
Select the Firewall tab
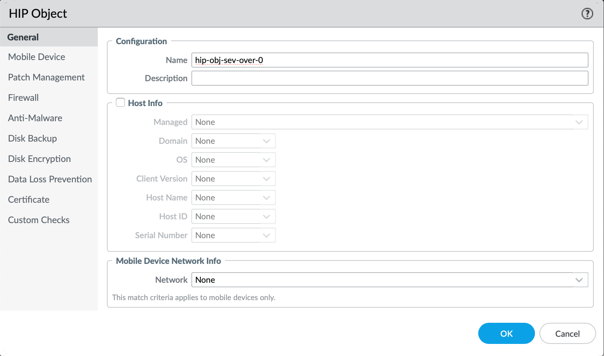click(23, 98)
